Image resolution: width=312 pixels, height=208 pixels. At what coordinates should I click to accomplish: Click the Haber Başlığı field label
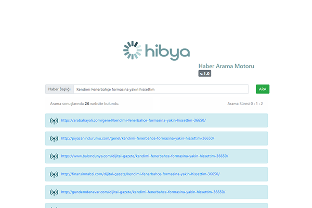coord(59,89)
